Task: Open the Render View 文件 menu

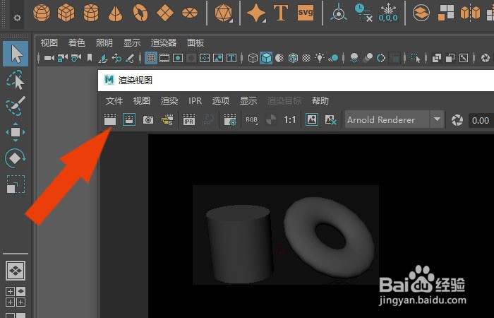Action: point(114,101)
